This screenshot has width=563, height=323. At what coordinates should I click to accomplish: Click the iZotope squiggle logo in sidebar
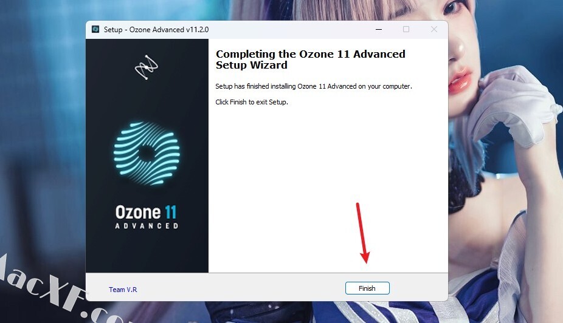[146, 67]
